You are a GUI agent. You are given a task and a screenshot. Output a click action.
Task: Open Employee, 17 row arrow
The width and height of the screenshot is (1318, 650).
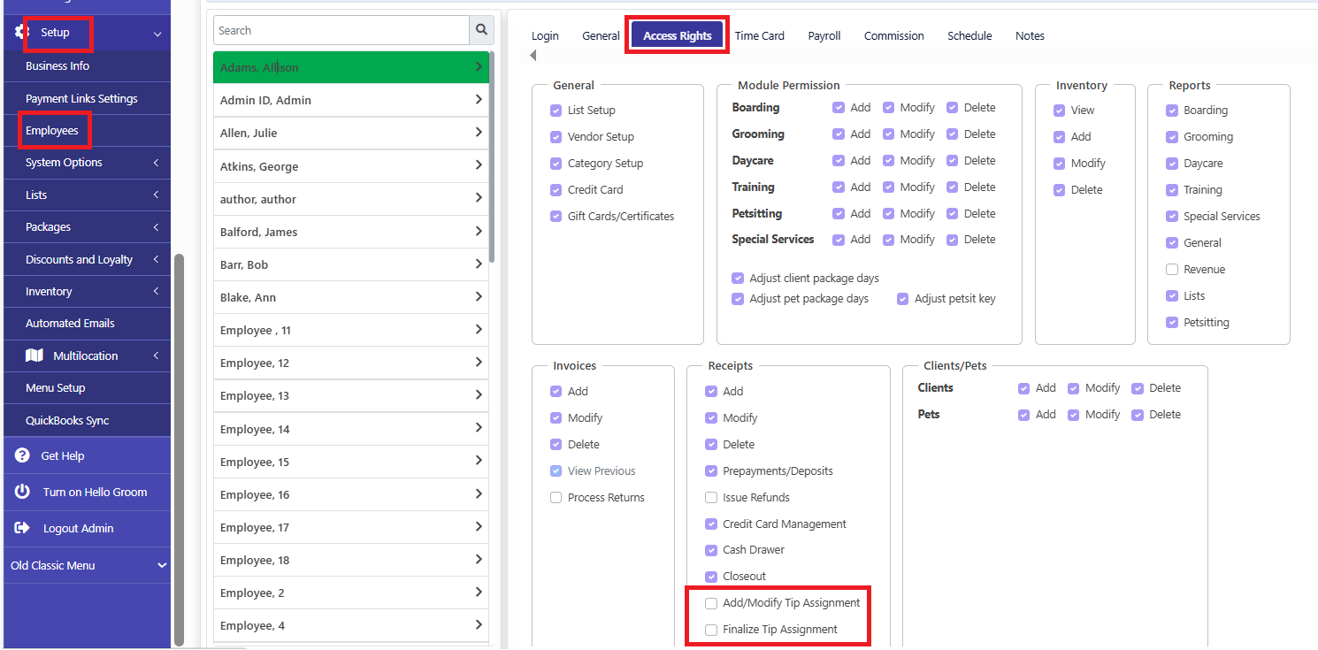tap(479, 526)
